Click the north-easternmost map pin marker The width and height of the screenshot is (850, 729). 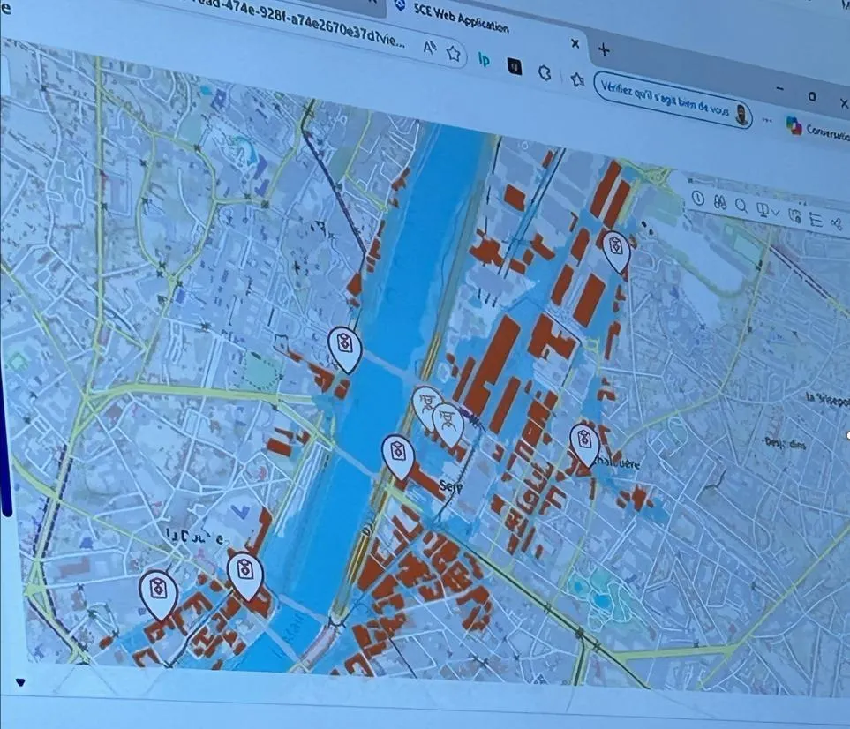(615, 248)
